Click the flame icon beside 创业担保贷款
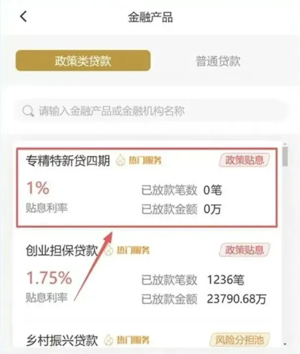Viewport: 300px width, 354px height. [x=109, y=250]
